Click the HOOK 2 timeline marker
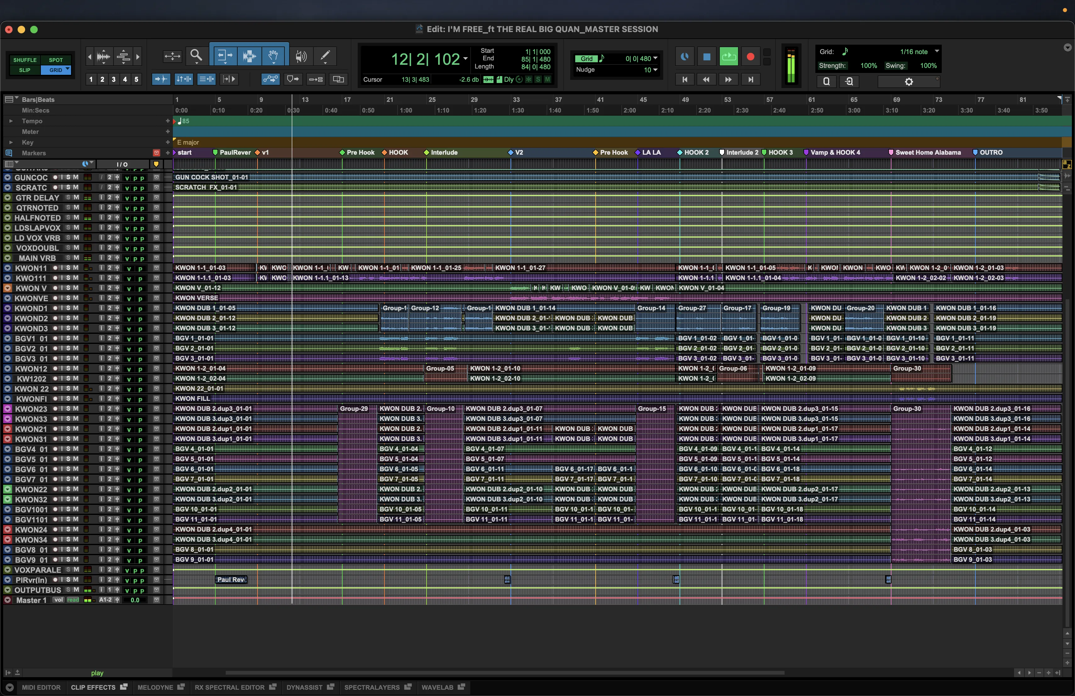Viewport: 1075px width, 696px height. pos(696,153)
